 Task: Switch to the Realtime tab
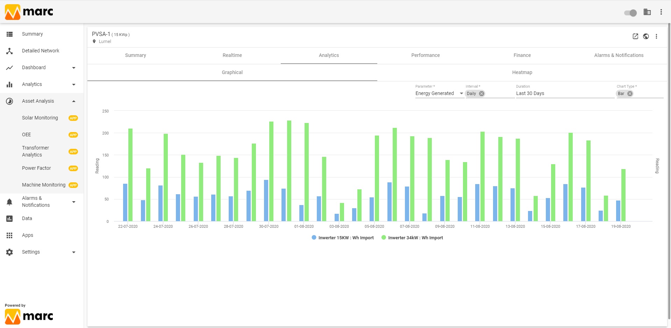(232, 56)
